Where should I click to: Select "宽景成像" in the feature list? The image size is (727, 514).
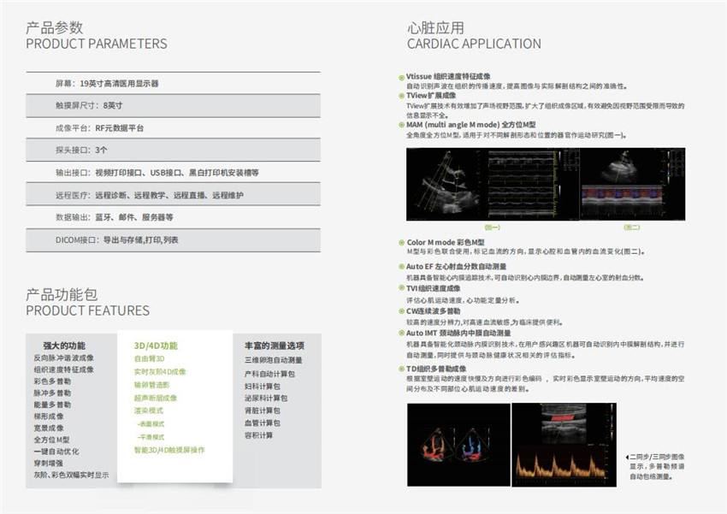tap(49, 428)
